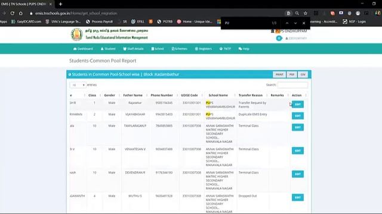Open the NSP - Login bookmark
The image size is (382, 214).
(x=354, y=21)
